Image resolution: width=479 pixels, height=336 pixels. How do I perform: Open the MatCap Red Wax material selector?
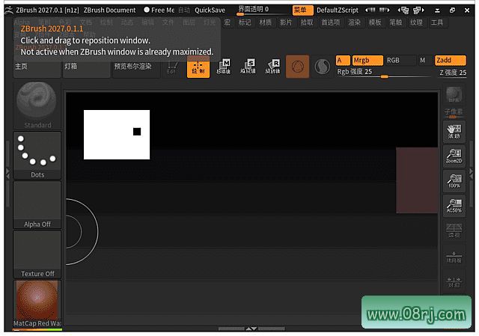coord(37,304)
